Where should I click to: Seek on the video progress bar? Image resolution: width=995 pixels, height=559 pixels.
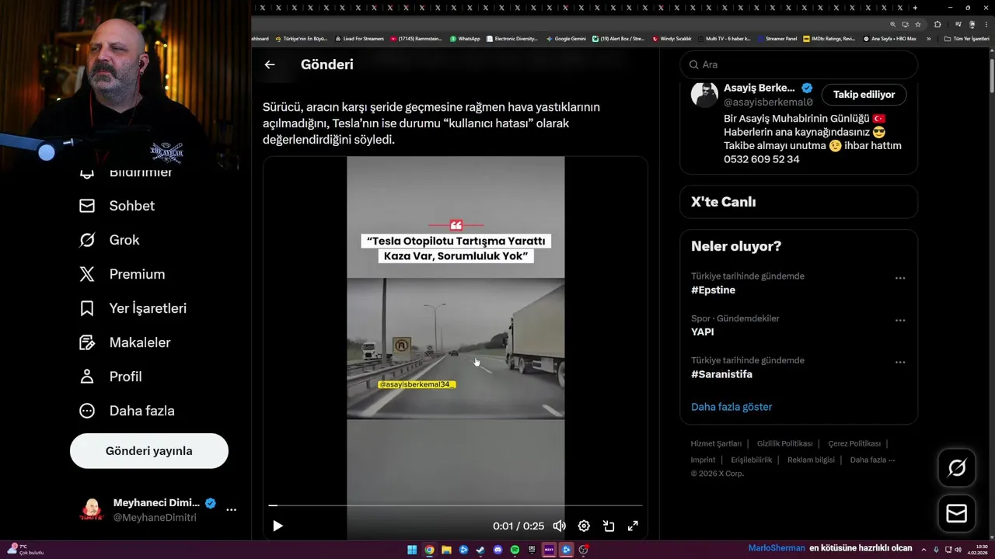tap(456, 505)
